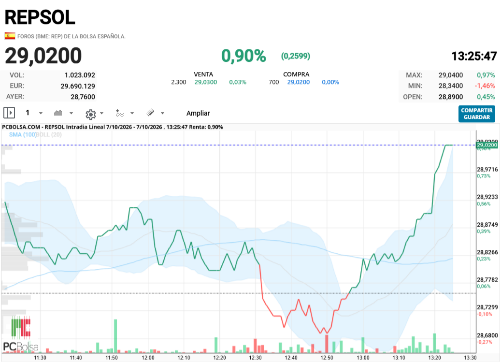Expand the drawing tools dropdown arrow
Screen dimensions: 501x362
(162, 113)
